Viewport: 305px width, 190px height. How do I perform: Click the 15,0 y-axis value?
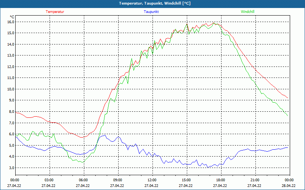pyautogui.click(x=11, y=33)
